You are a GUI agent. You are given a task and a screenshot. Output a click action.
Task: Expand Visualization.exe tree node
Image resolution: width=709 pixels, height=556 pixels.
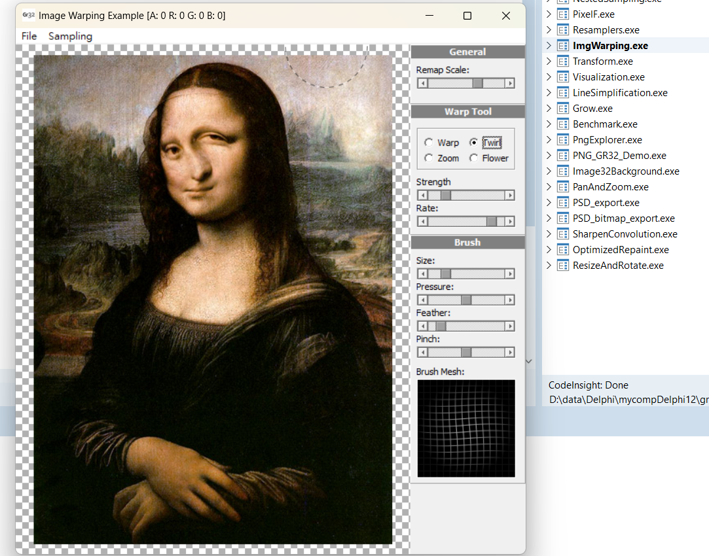549,77
